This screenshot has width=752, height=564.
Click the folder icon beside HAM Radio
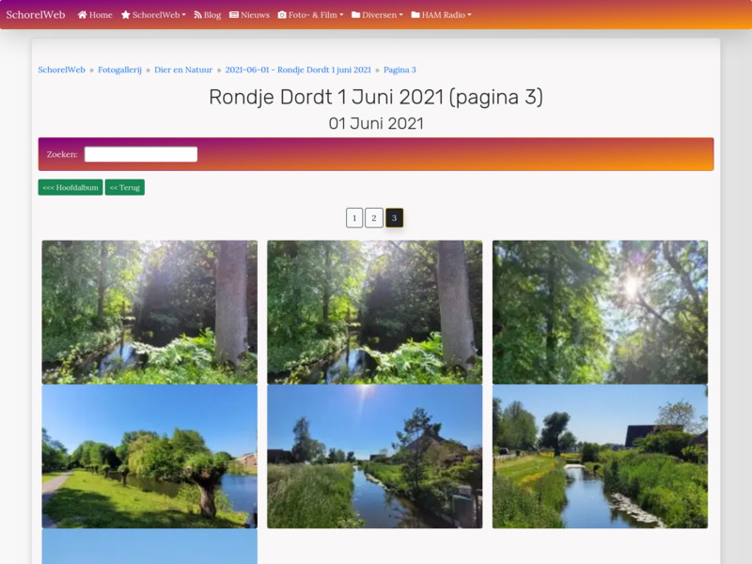pos(415,15)
